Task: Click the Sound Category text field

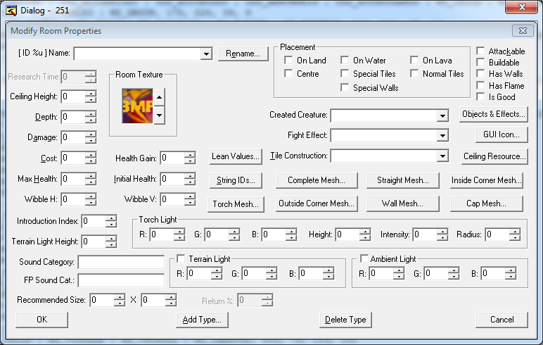Action: click(x=121, y=262)
